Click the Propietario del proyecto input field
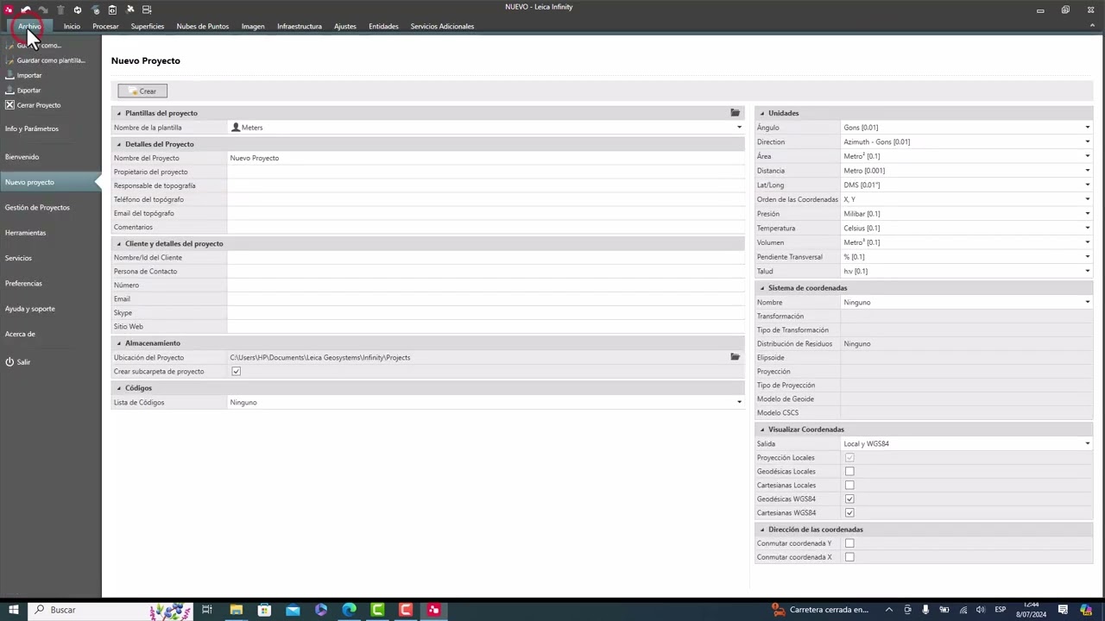This screenshot has height=621, width=1105. 485,172
